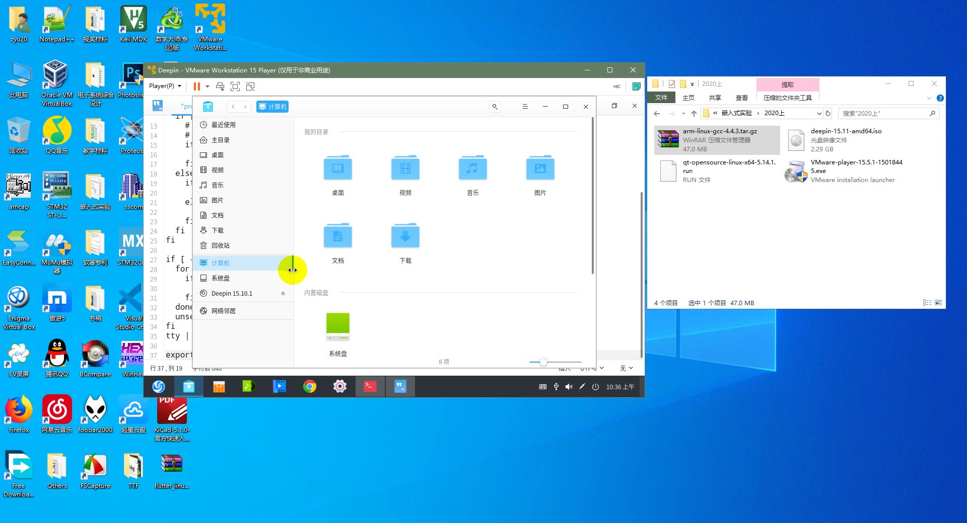
Task: Open Deepin control center gear in dock
Action: click(x=340, y=386)
